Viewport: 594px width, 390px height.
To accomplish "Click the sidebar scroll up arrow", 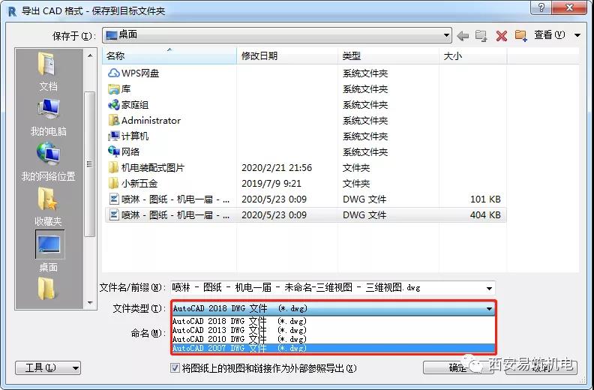I will coord(90,55).
